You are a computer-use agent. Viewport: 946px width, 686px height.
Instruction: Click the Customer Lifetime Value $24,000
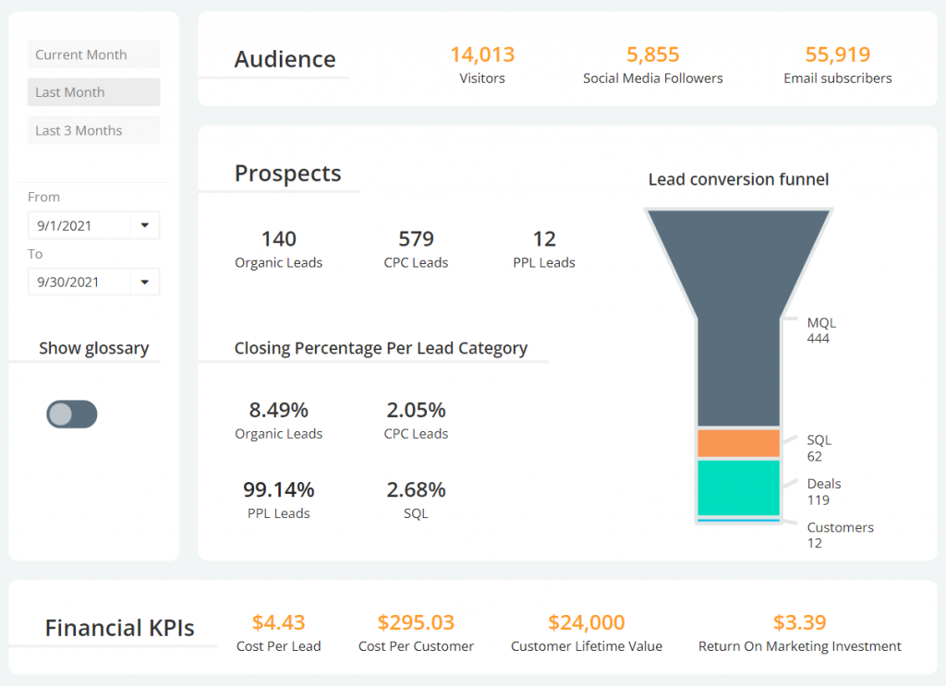(x=587, y=622)
